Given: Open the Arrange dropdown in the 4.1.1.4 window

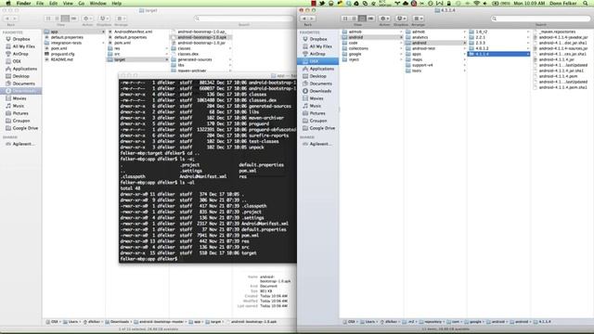Looking at the screenshot, I should click(418, 19).
